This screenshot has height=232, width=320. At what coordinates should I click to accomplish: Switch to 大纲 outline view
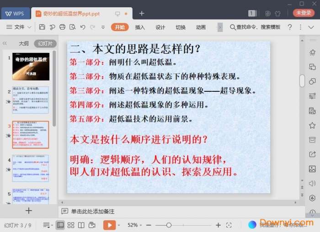click(x=24, y=43)
